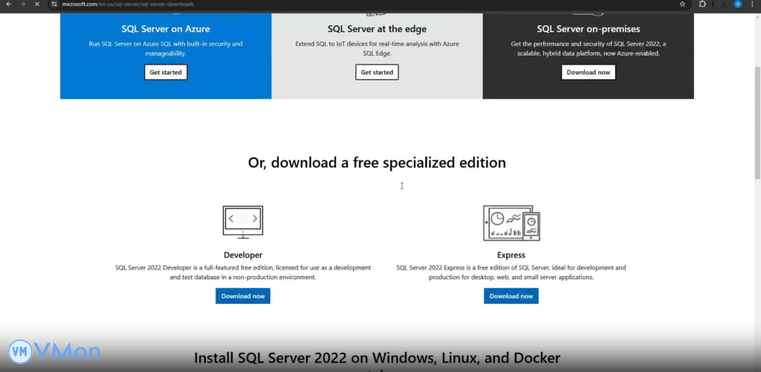This screenshot has height=372, width=761.
Task: Click Get started under SQL Server at the edge
Action: (x=377, y=72)
